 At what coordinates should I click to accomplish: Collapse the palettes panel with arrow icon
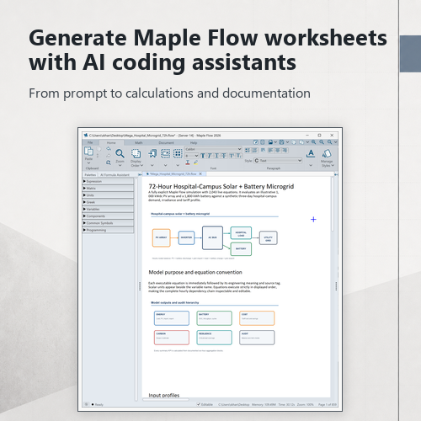click(140, 174)
